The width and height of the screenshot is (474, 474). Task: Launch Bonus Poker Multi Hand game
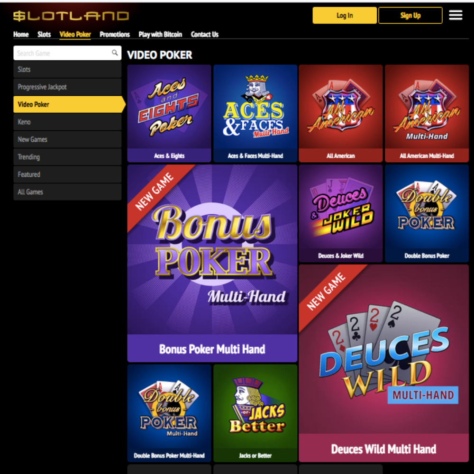(212, 263)
